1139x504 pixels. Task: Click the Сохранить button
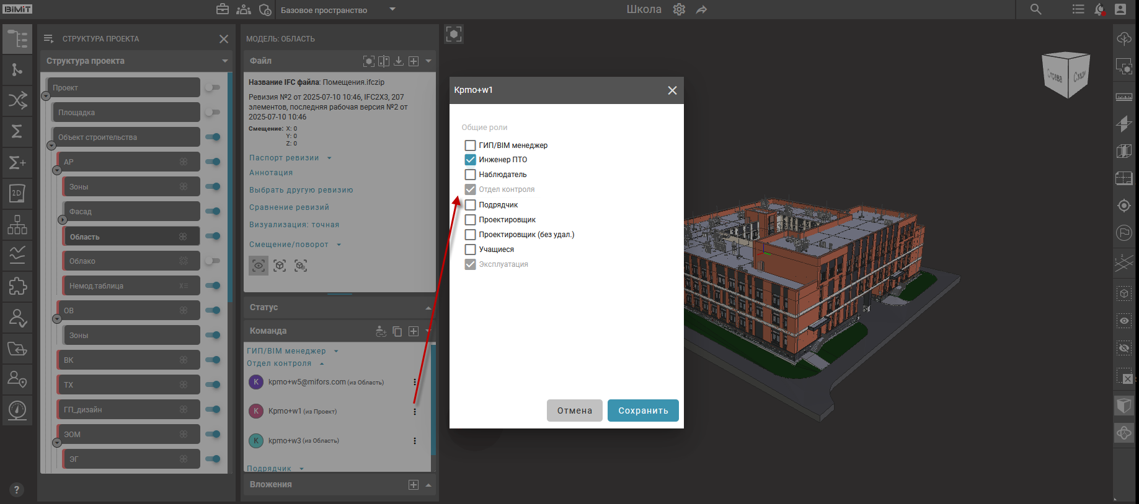(643, 411)
